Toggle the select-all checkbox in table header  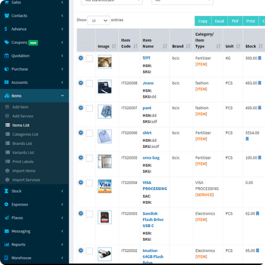point(86,46)
